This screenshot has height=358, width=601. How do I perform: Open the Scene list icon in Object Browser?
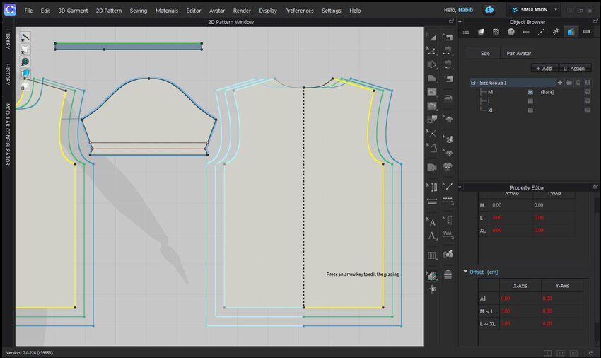click(466, 32)
